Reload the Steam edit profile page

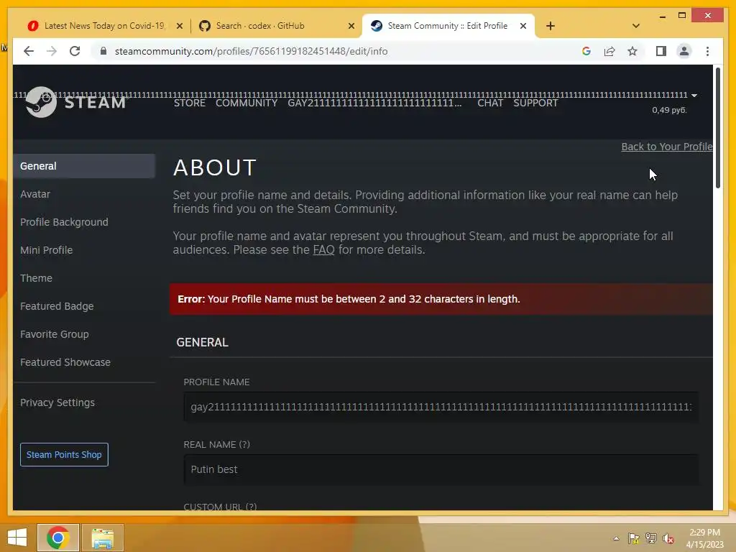coord(75,51)
